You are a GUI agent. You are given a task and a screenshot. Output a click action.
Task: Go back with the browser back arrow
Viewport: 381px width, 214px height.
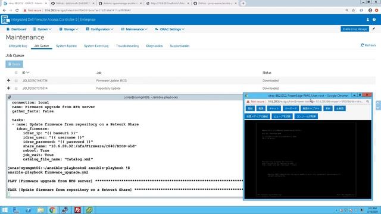pos(4,11)
